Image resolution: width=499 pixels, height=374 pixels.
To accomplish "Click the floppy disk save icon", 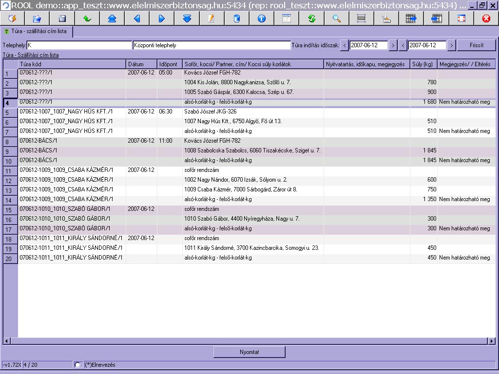I will point(62,19).
